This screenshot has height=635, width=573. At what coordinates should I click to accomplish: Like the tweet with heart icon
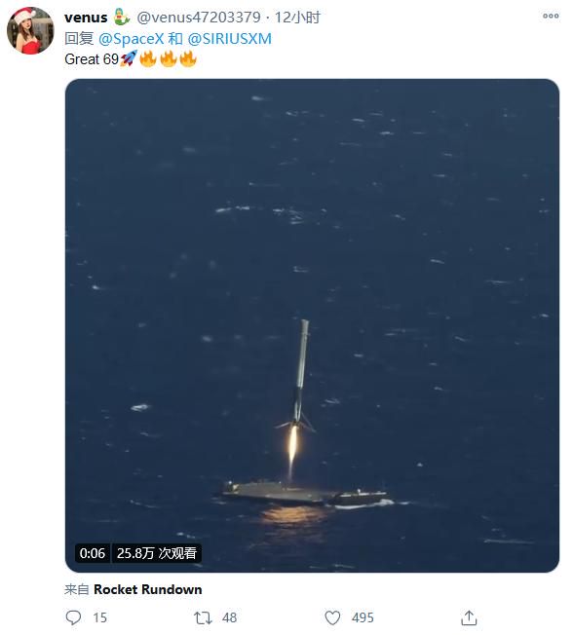point(332,618)
